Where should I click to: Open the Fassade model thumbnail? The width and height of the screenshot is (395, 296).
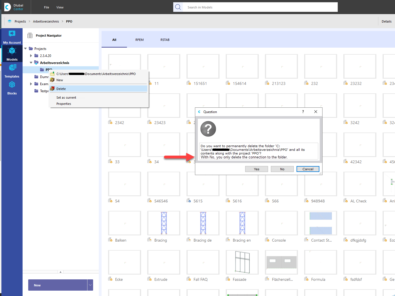click(242, 262)
